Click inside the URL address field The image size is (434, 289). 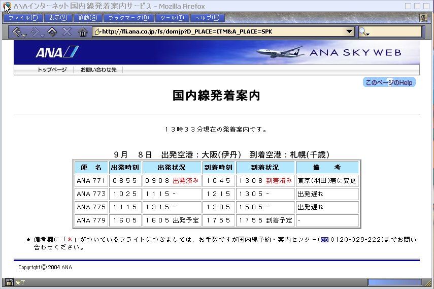(218, 31)
